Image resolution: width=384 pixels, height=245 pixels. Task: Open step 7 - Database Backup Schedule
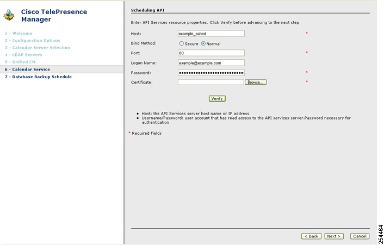pos(38,77)
